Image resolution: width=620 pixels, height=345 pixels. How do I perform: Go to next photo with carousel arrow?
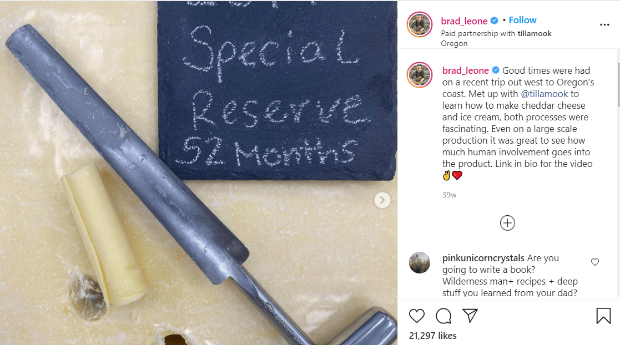[x=382, y=200]
